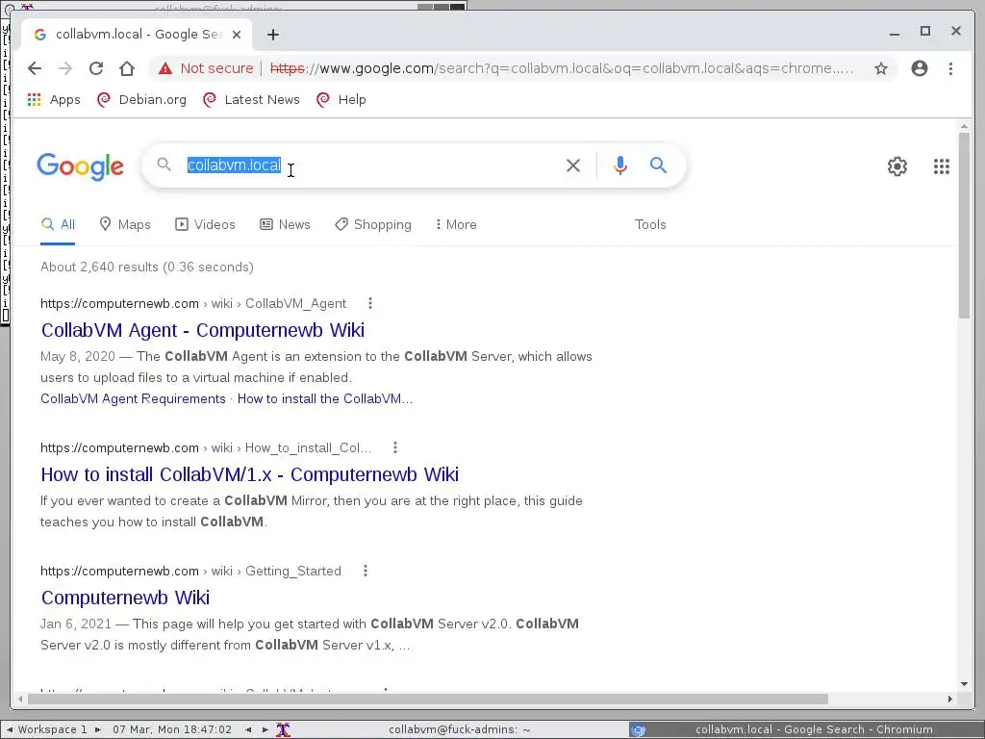Click the blue search magnifier button
985x739 pixels.
click(658, 166)
